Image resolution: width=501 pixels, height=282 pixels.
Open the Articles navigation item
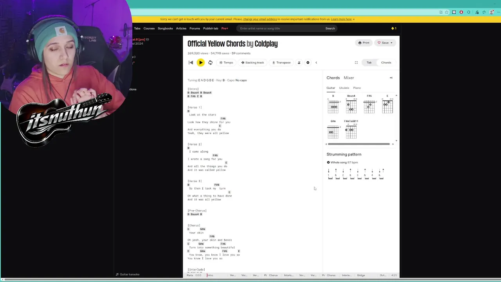[x=181, y=28]
